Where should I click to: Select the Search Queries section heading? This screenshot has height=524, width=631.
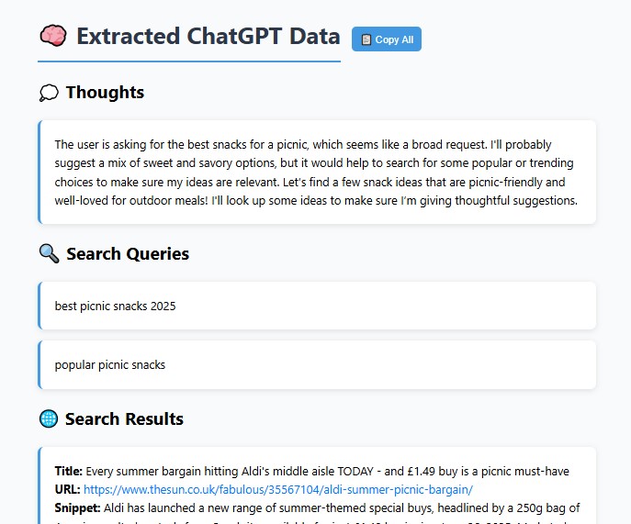[x=128, y=254]
